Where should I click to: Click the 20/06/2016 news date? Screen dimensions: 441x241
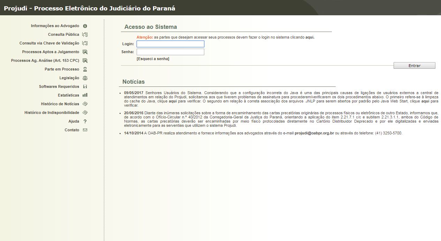point(134,113)
